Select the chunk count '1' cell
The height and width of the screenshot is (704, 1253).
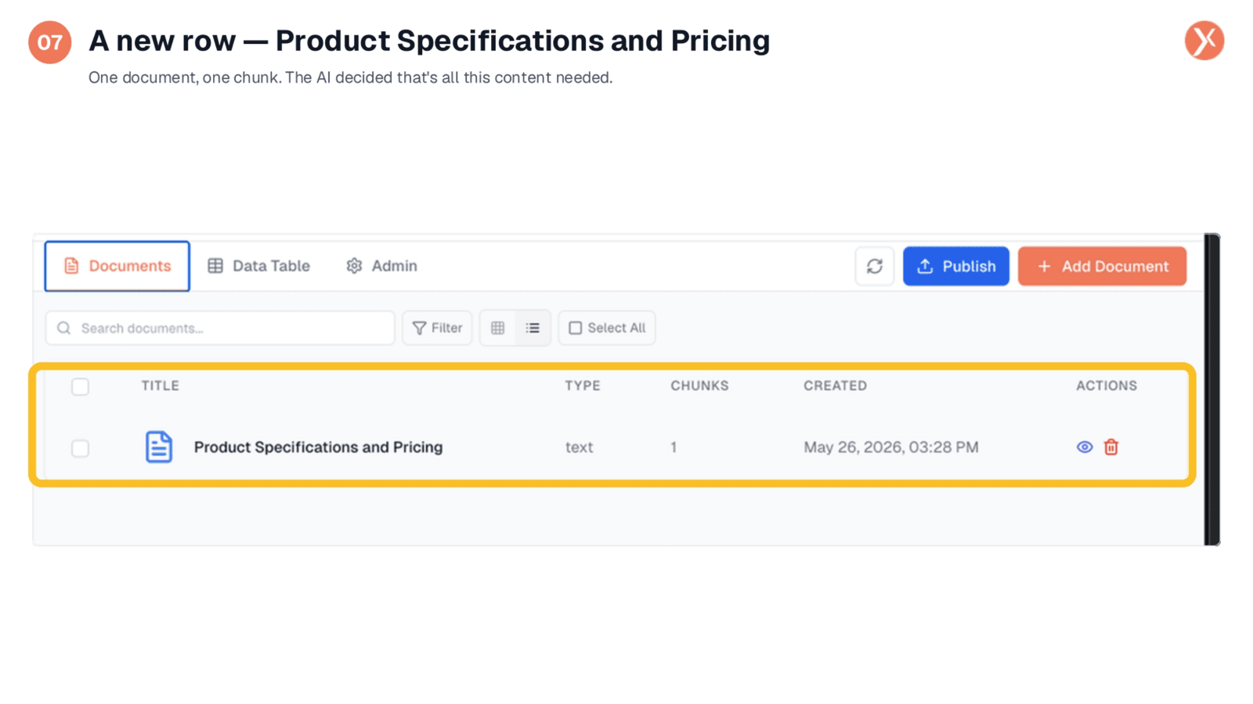[x=673, y=447]
